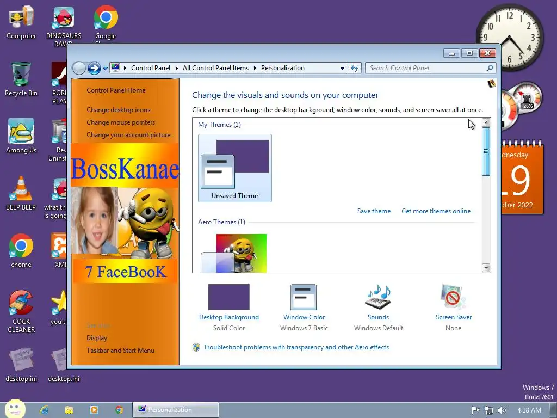
Task: Open Change mouse pointers link
Action: pos(121,122)
